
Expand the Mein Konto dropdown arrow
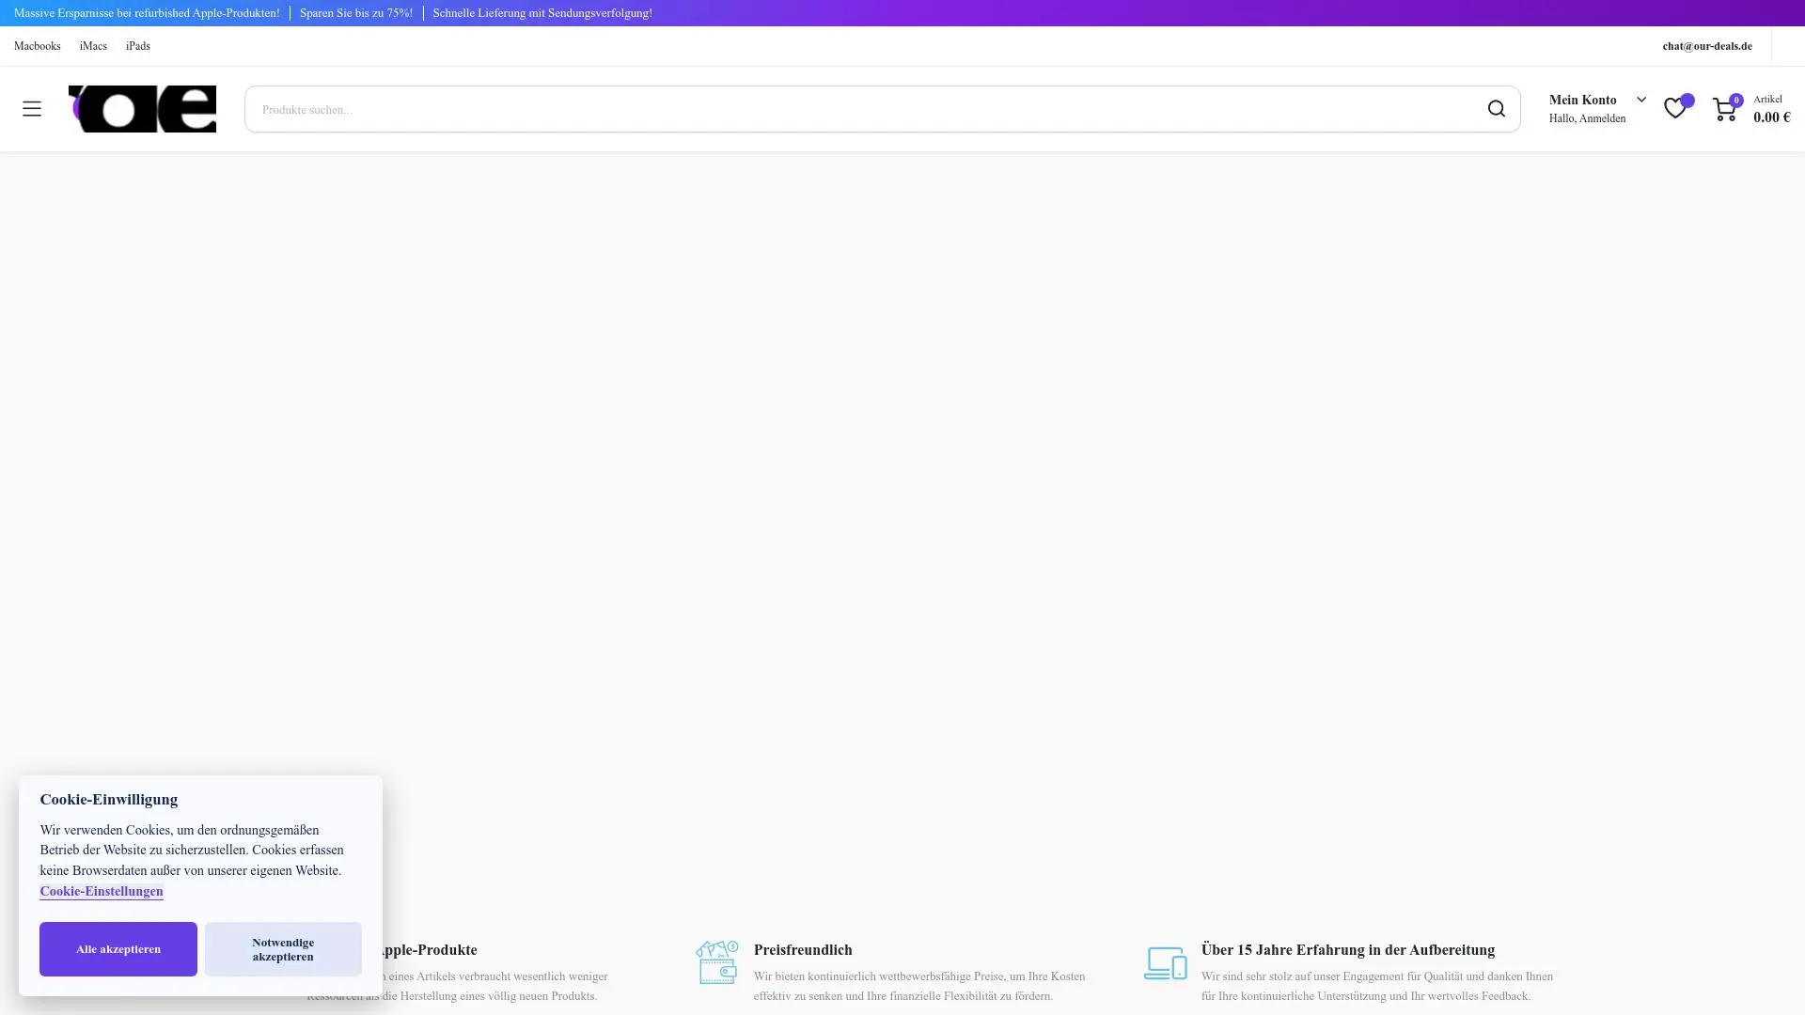point(1641,100)
